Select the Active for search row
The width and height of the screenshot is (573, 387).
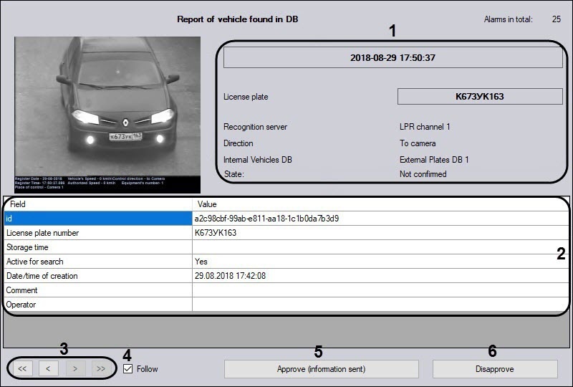point(97,262)
